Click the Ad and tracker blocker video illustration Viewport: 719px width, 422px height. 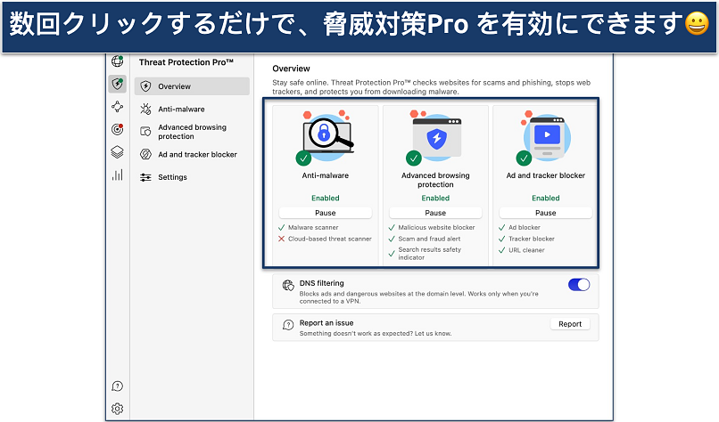547,136
